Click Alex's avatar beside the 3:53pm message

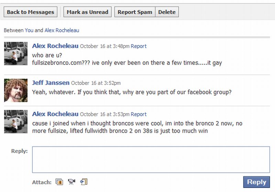point(16,121)
